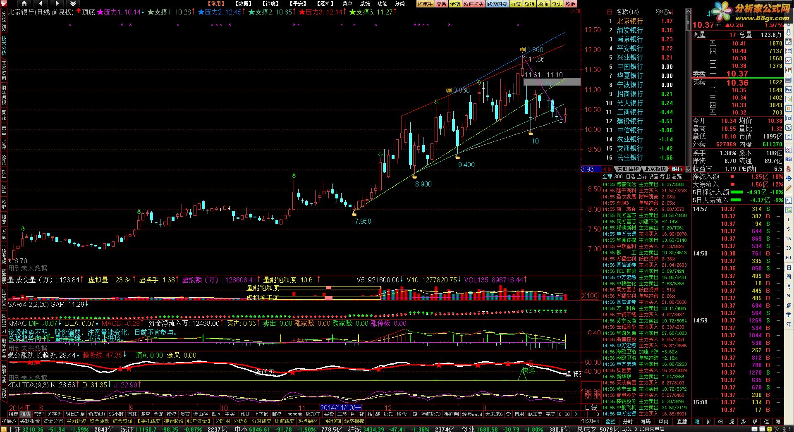Open the 功能 menu
The image size is (794, 432).
(x=382, y=3)
